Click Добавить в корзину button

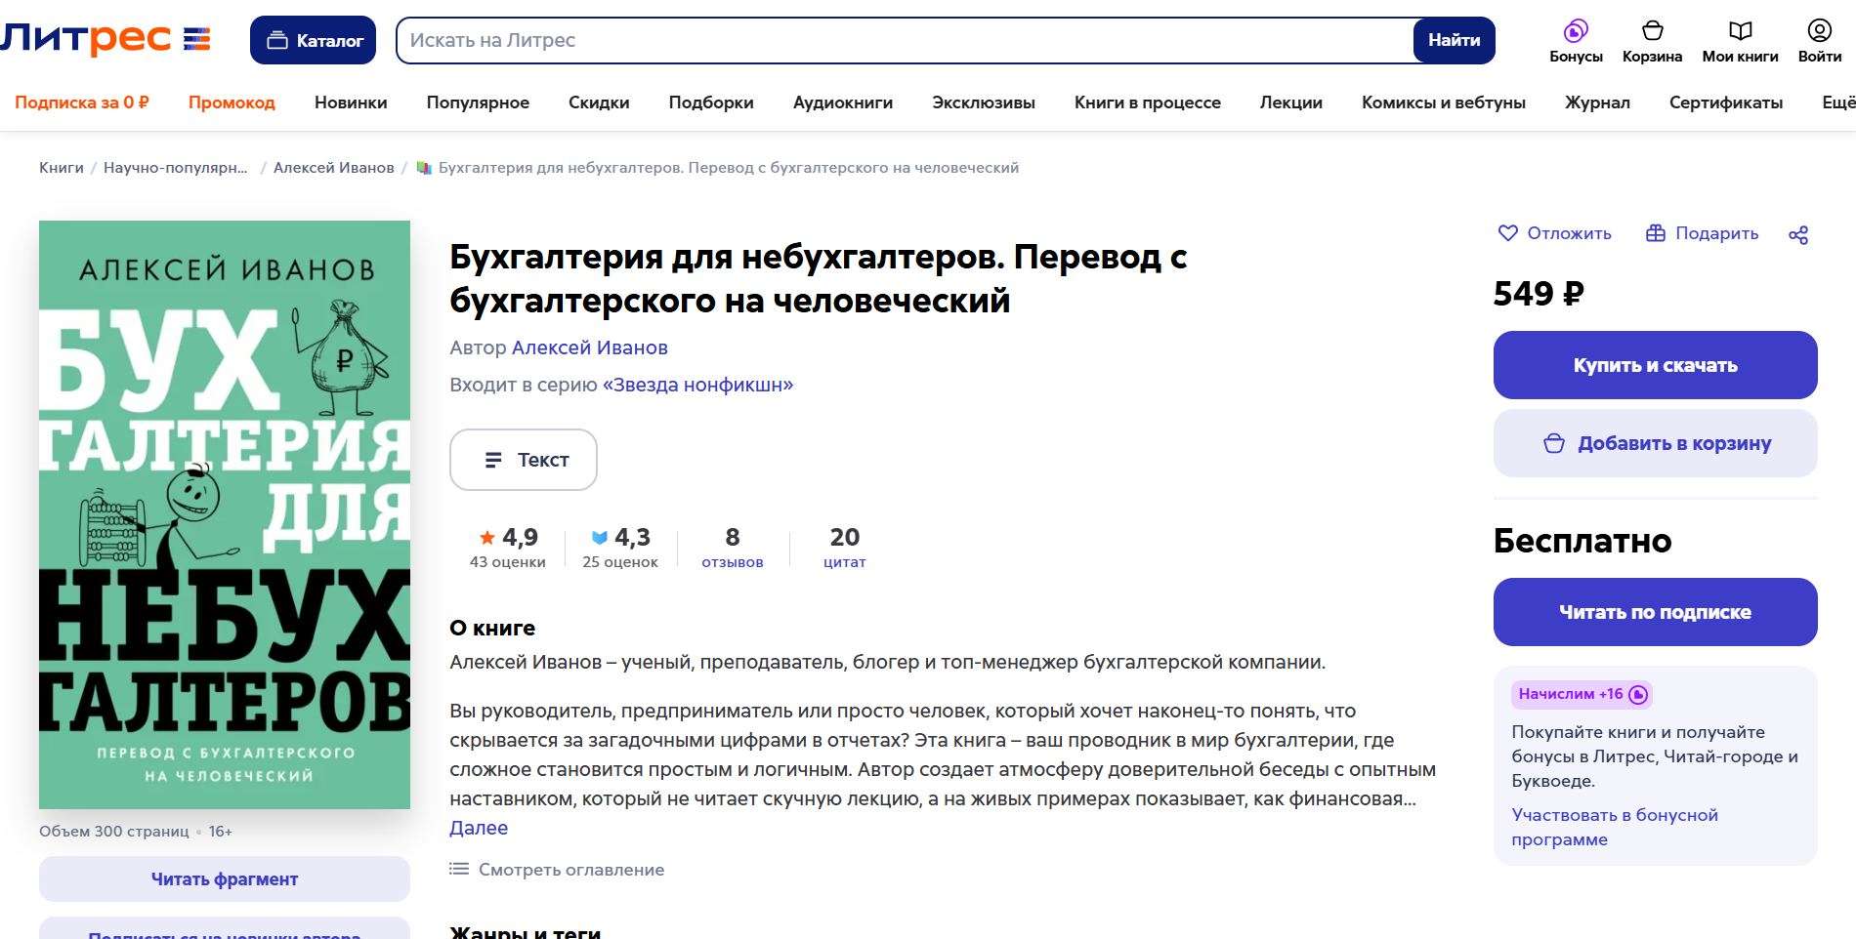click(x=1655, y=443)
